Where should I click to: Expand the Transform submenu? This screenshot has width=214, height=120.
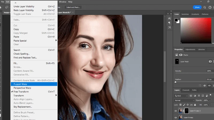point(34,95)
